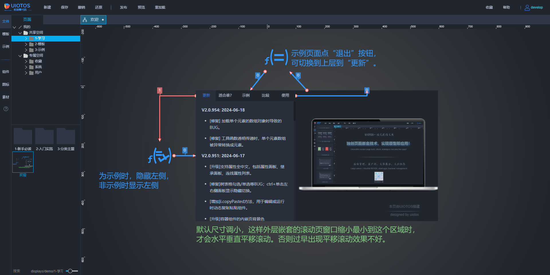Switch to the 模板 sidebar panel

[6, 34]
